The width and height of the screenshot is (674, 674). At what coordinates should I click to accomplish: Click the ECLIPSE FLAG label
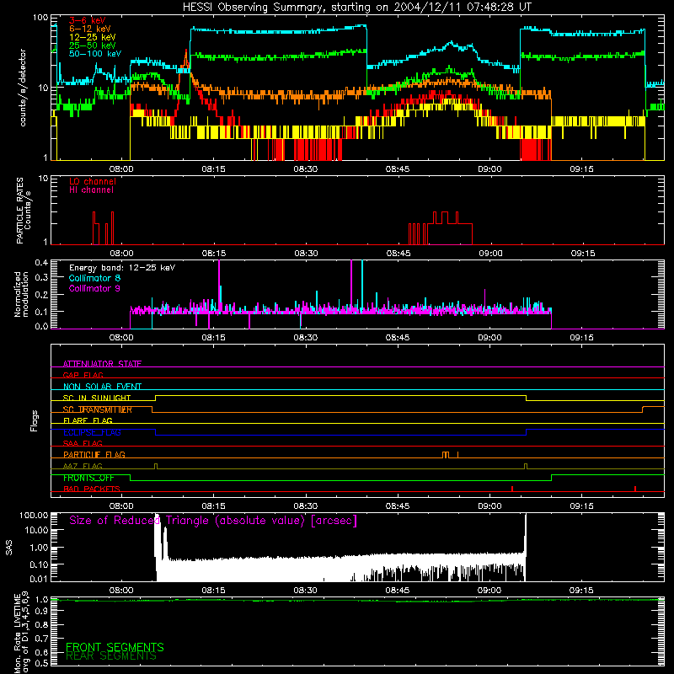click(92, 432)
